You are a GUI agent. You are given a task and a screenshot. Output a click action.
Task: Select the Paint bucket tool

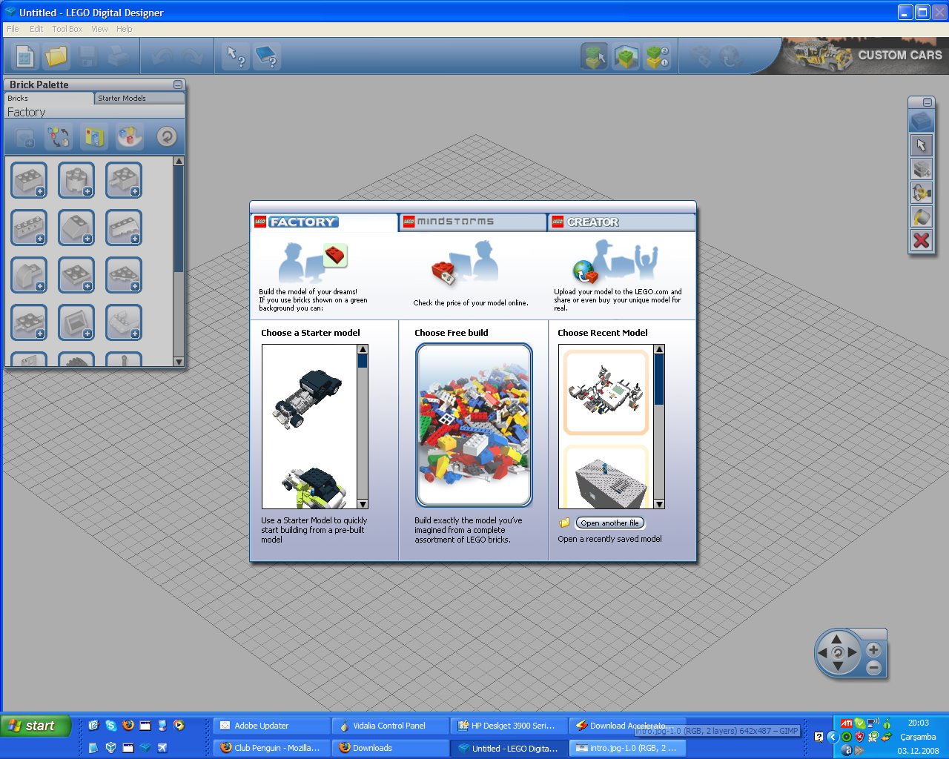pos(922,216)
